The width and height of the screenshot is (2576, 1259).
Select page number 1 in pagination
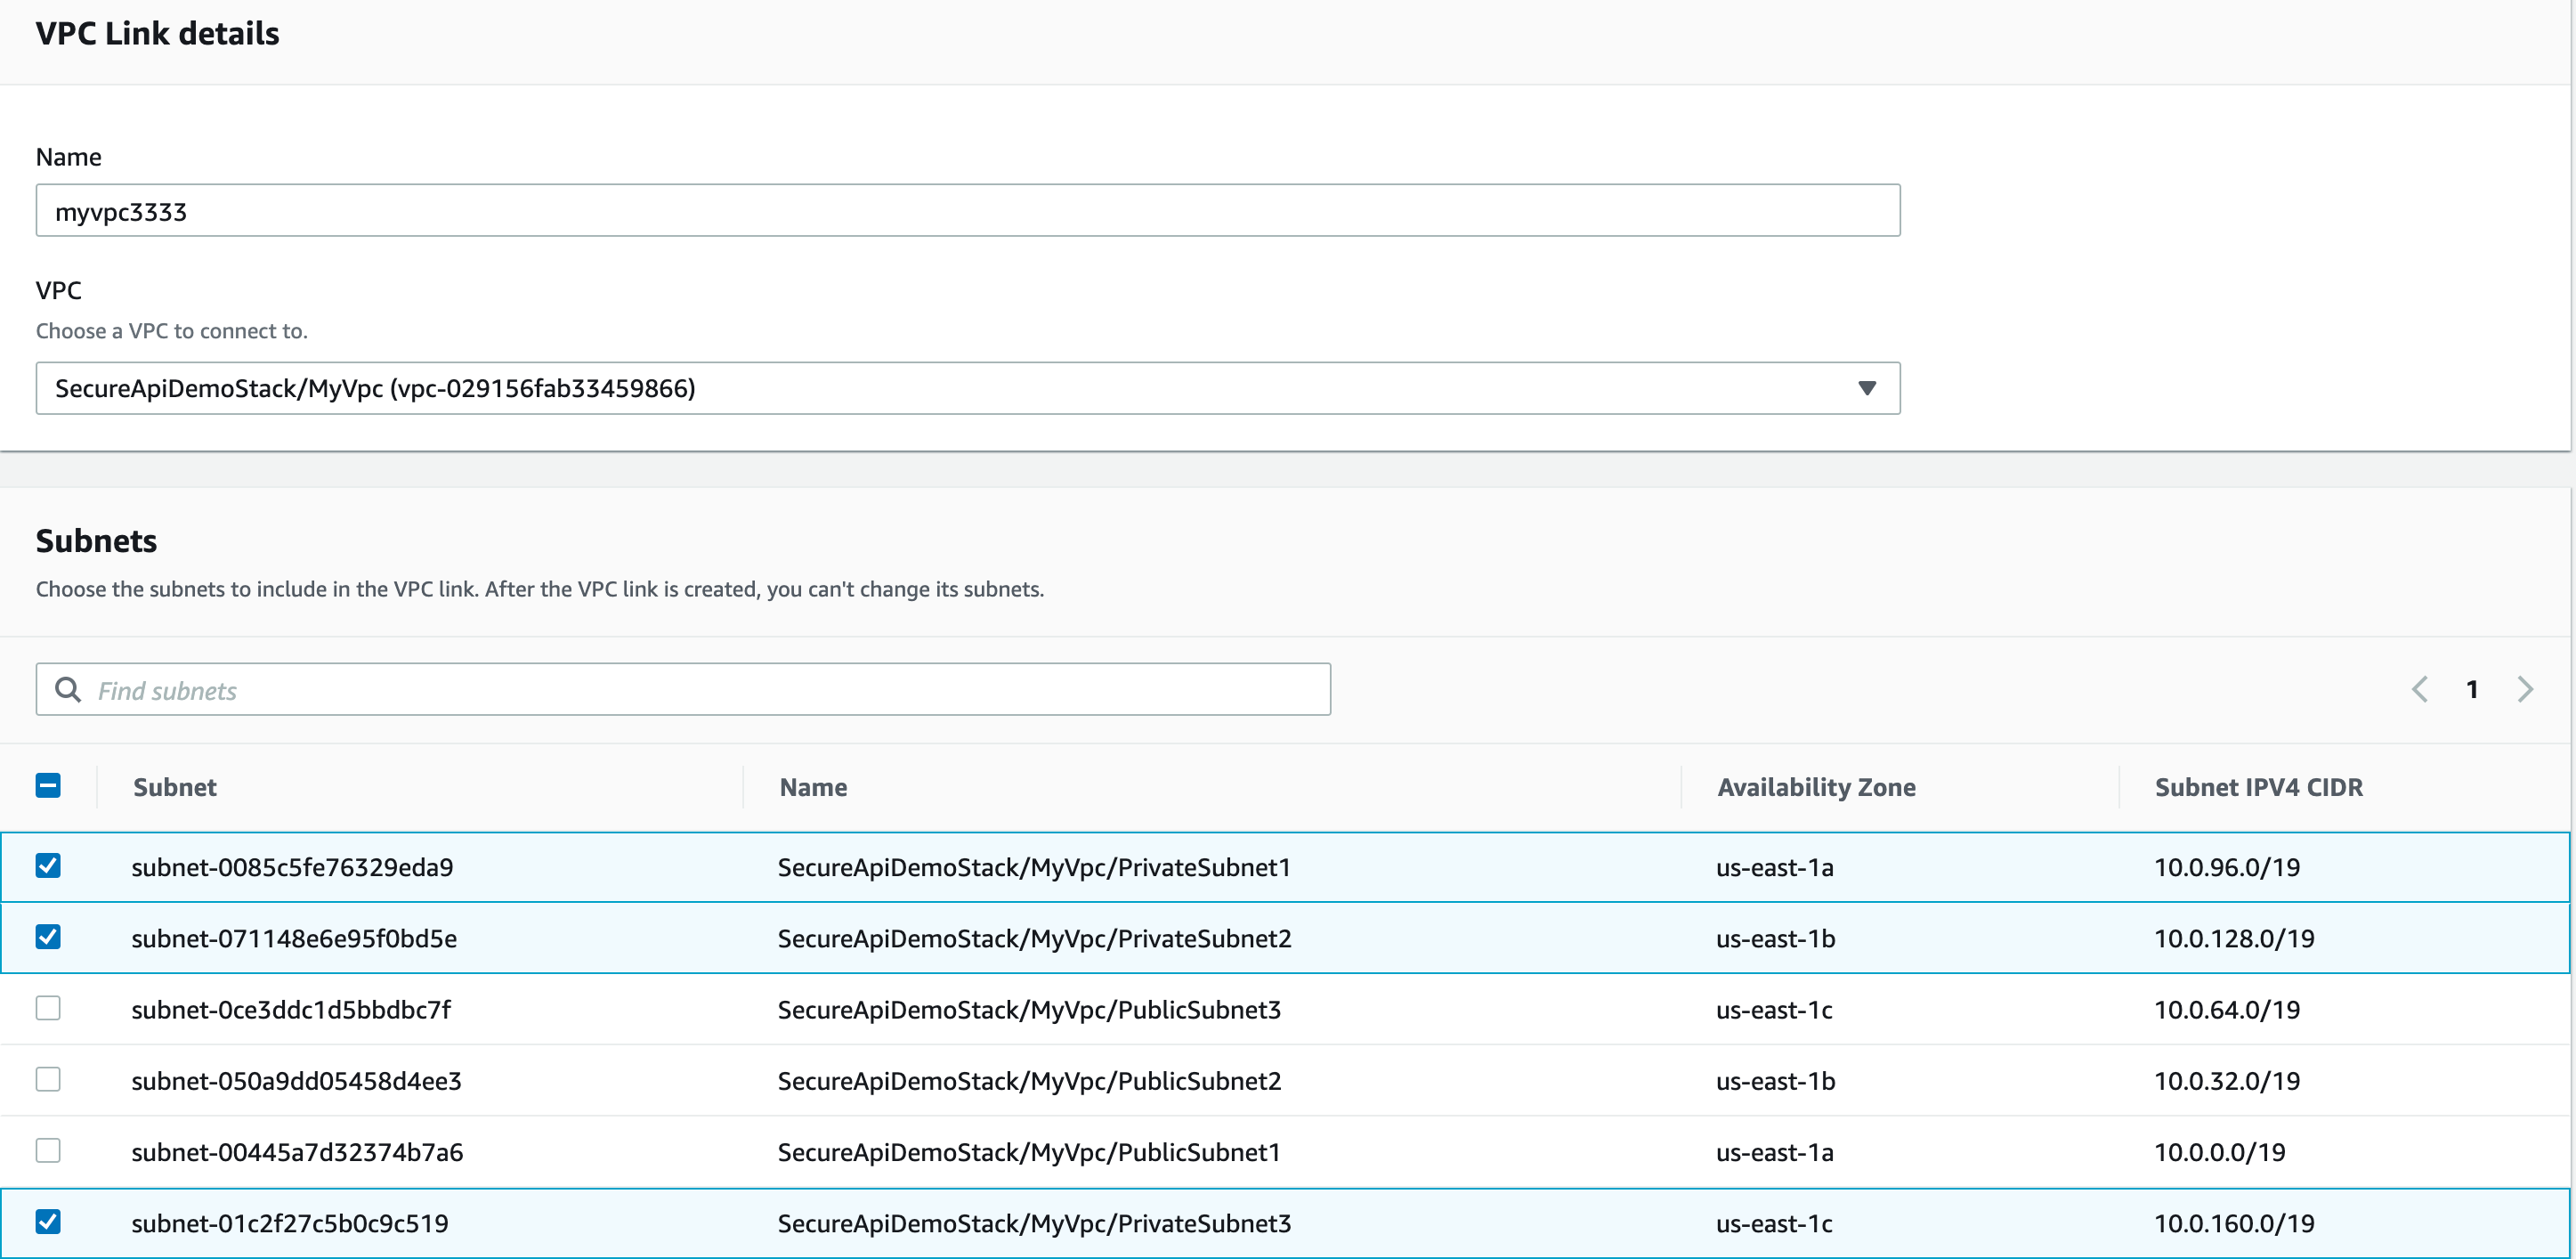[2472, 689]
